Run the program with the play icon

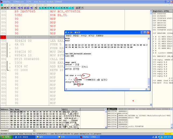click(x=12, y=8)
